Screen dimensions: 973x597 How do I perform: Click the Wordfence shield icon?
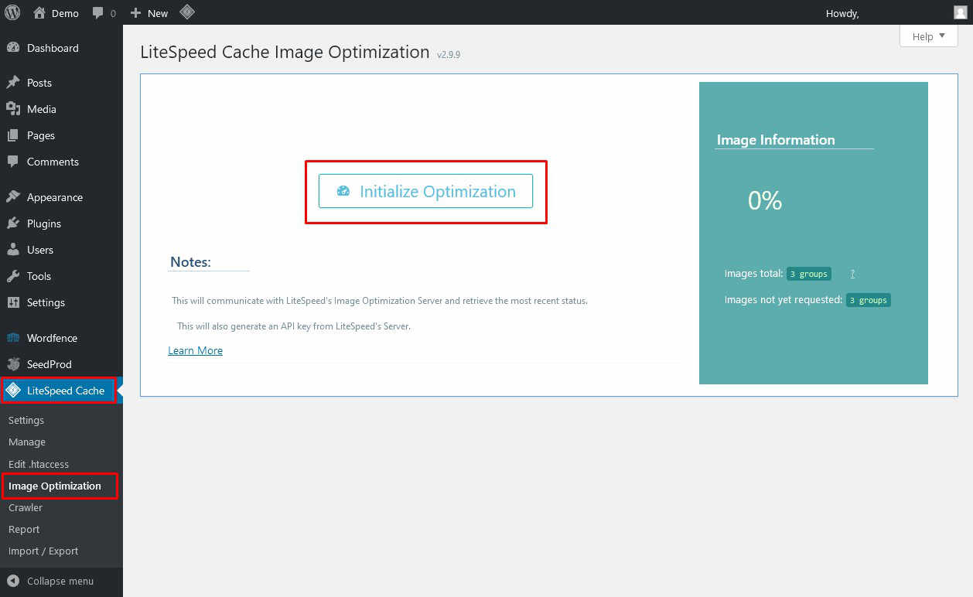pyautogui.click(x=13, y=338)
